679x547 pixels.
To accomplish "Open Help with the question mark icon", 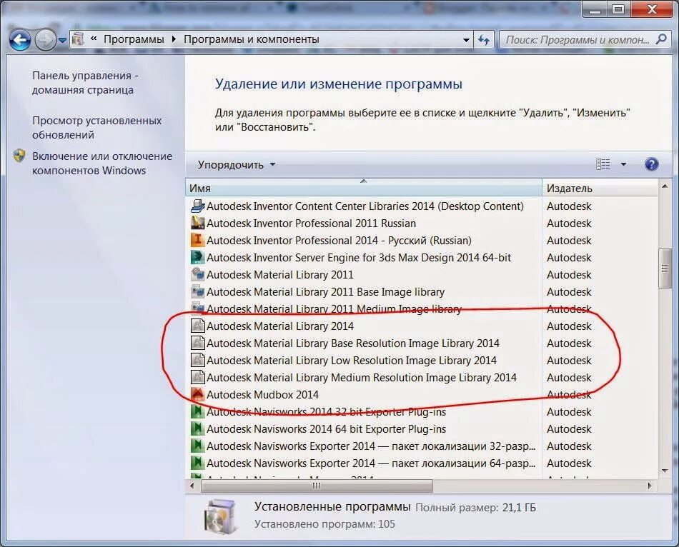I will [x=652, y=164].
